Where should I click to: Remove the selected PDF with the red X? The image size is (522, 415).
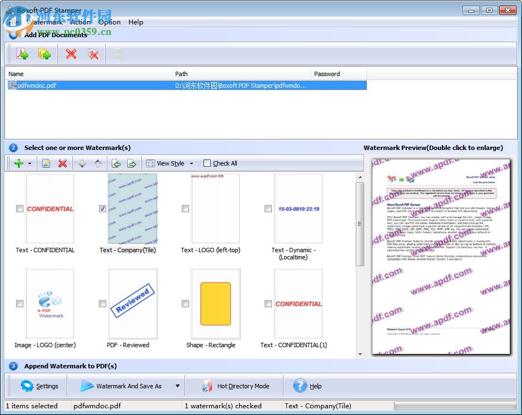tap(71, 53)
